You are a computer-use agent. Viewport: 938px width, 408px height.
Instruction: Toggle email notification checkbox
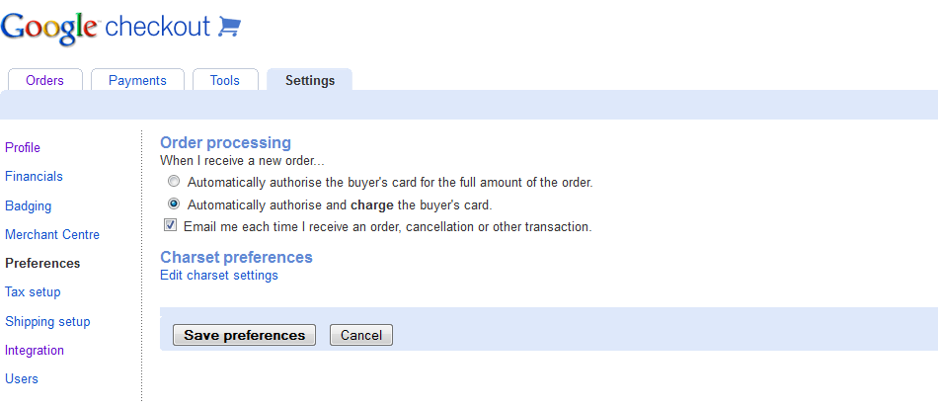point(171,226)
